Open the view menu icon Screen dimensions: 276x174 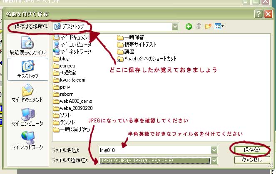(219, 26)
